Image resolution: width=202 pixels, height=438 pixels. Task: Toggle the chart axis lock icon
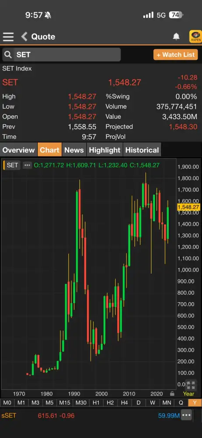tap(172, 394)
